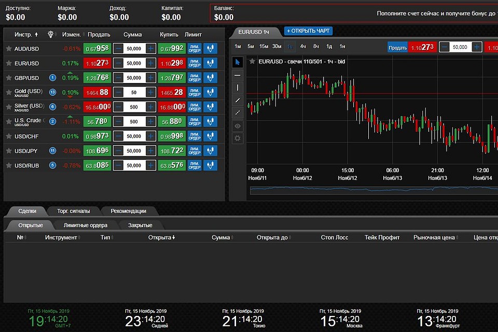498x332 pixels.
Task: View Gold signal badge showing 13
Action: [x=53, y=92]
